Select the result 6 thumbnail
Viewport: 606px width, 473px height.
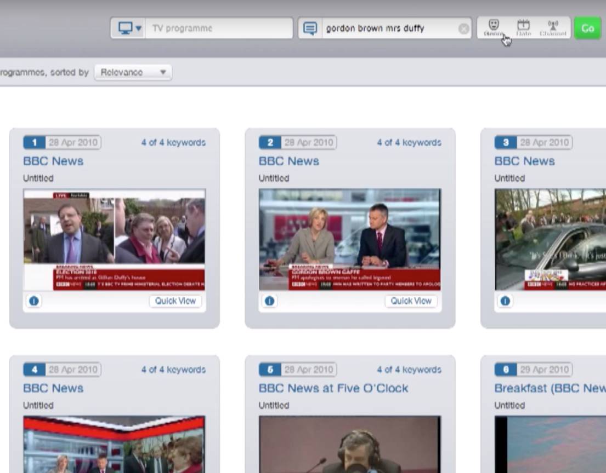tap(551, 445)
